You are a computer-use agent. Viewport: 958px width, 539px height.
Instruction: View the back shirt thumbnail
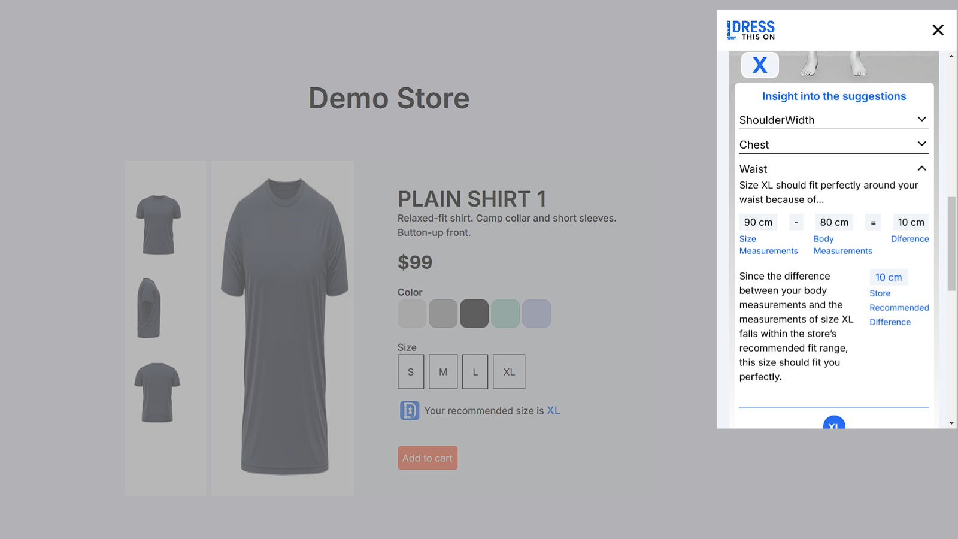tap(157, 392)
